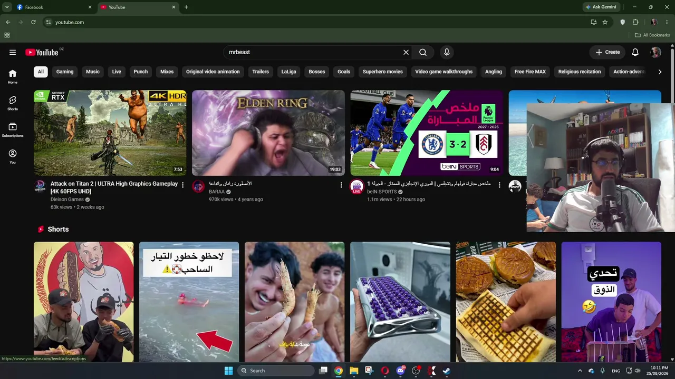Screen dimensions: 675x379
Task: Choose the Video game walkthroughs chip
Action: (x=444, y=72)
